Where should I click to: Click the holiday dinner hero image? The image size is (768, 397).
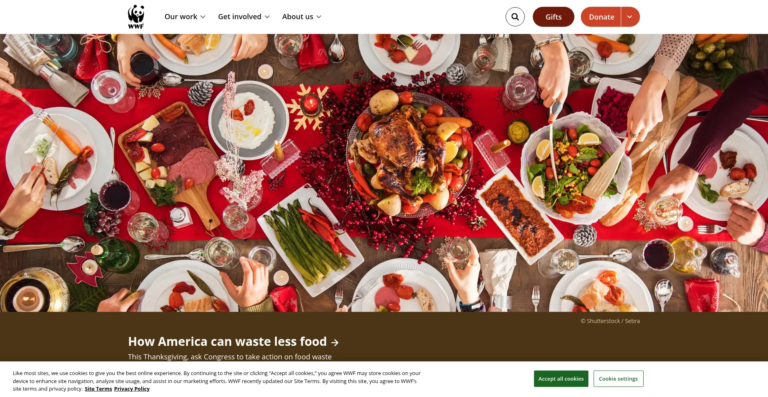tap(384, 173)
